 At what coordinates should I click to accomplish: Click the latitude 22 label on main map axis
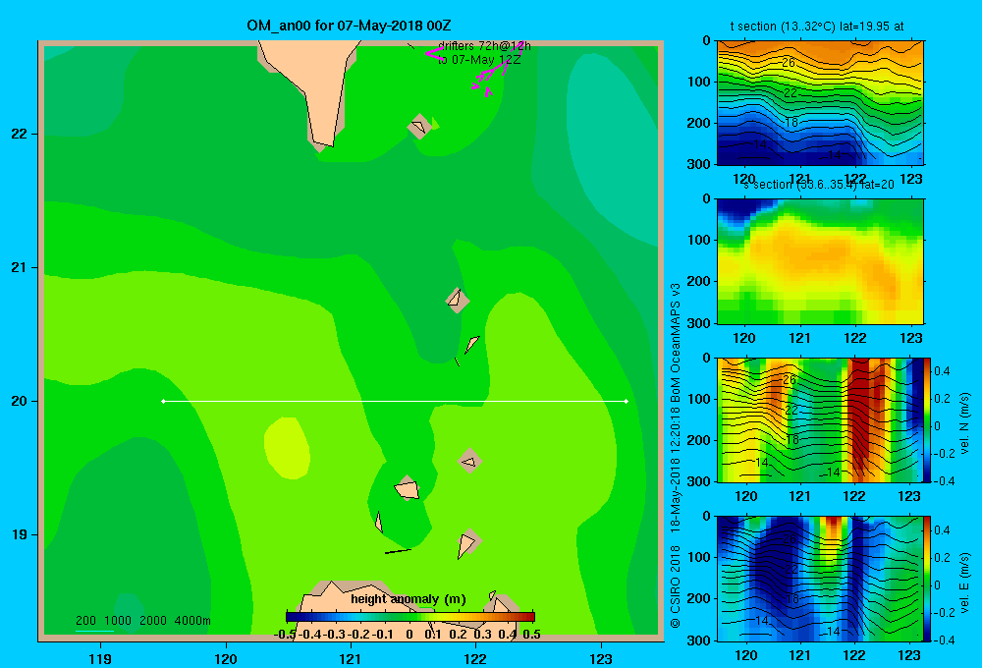tap(19, 134)
